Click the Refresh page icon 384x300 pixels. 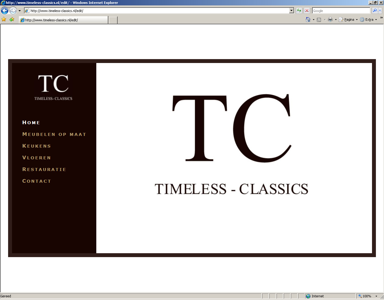(299, 11)
